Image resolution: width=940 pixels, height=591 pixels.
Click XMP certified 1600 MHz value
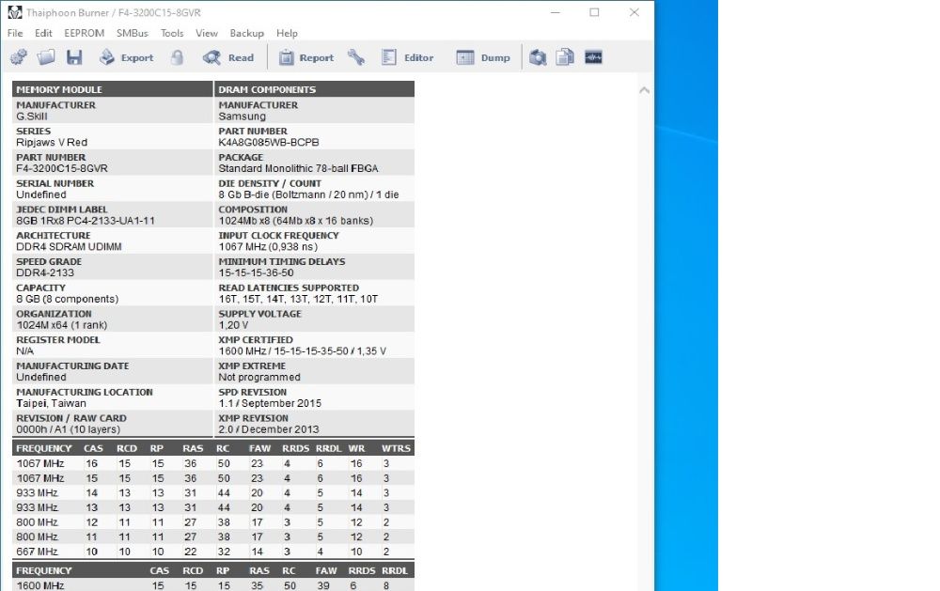(302, 351)
